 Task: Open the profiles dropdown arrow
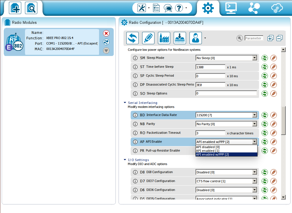205,38
